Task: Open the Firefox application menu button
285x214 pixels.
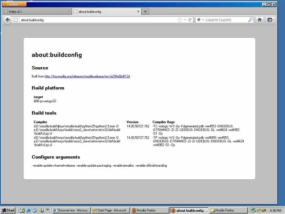Action: [14, 4]
